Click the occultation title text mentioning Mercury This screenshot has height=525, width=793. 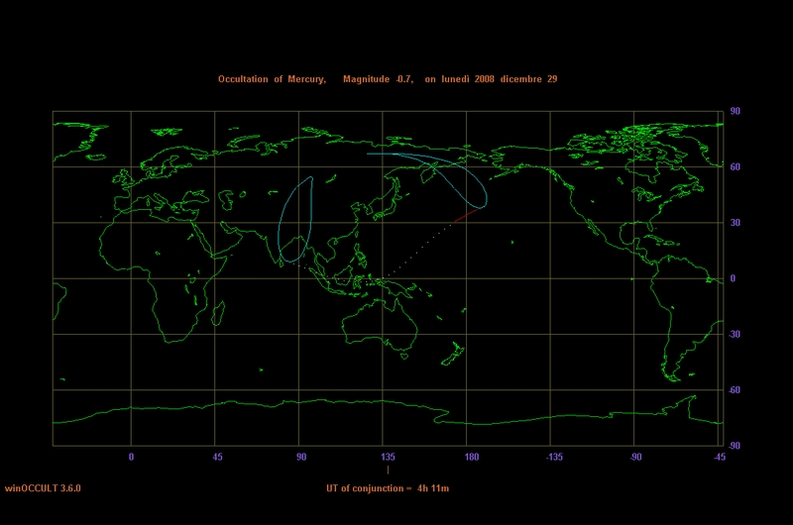click(388, 79)
